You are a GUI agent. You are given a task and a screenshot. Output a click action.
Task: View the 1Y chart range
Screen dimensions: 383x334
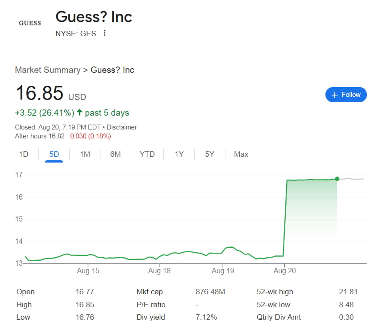pos(179,154)
